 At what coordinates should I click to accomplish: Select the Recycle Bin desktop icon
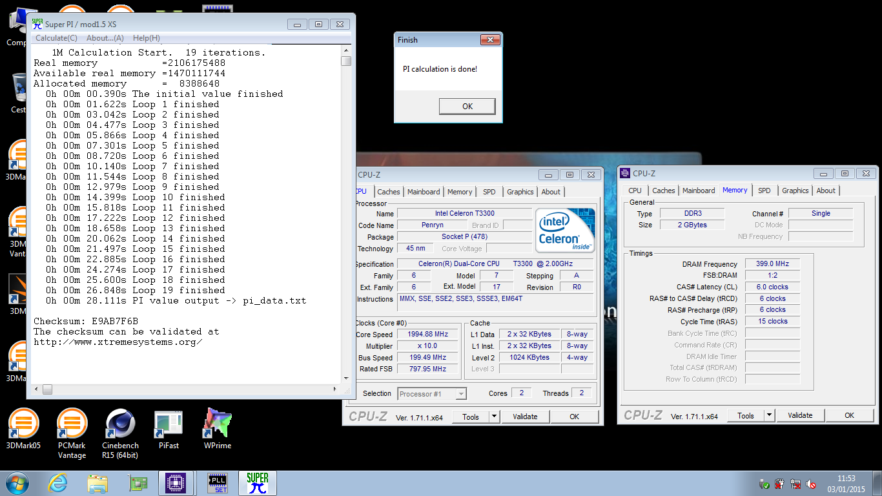(x=19, y=94)
